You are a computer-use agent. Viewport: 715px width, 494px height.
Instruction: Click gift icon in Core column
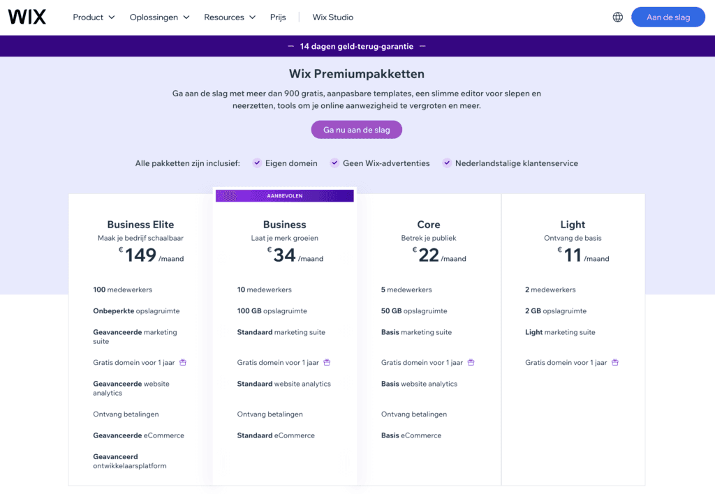point(471,362)
